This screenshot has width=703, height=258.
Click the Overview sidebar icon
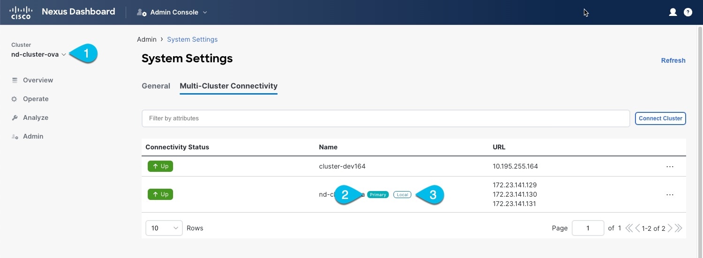15,80
